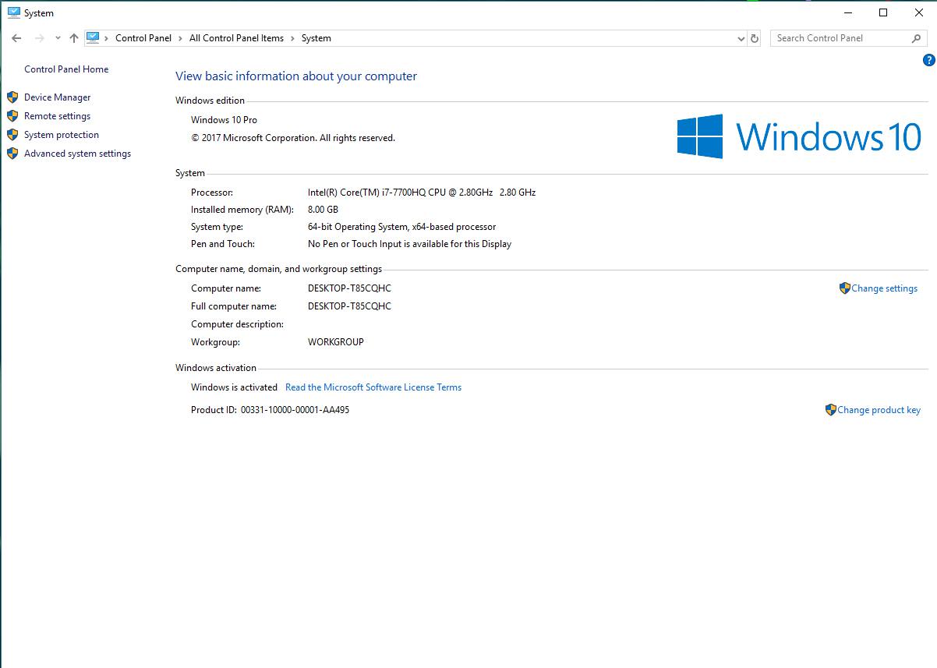Click the installed memory value '8.00 GB'
Image resolution: width=937 pixels, height=668 pixels.
tap(323, 210)
